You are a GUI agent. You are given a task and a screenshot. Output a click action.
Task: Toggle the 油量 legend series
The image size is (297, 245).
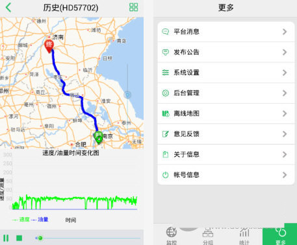[x=40, y=220]
